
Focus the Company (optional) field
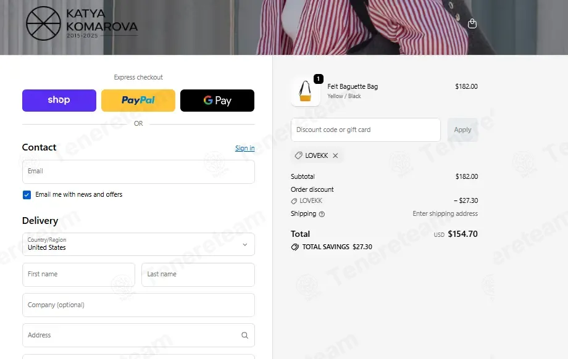(138, 305)
